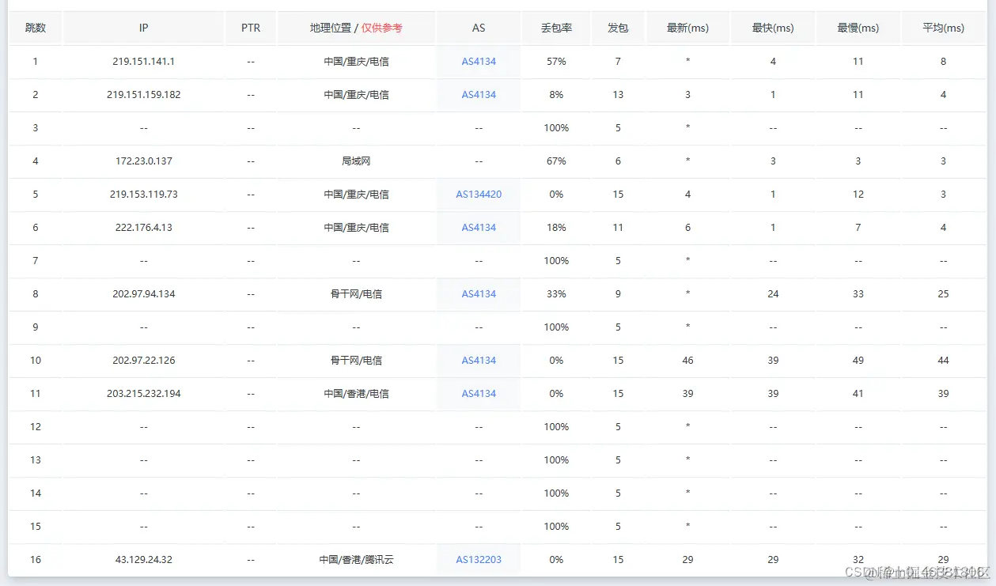Select IP address 43.129.24.32 in hop 16

click(143, 559)
